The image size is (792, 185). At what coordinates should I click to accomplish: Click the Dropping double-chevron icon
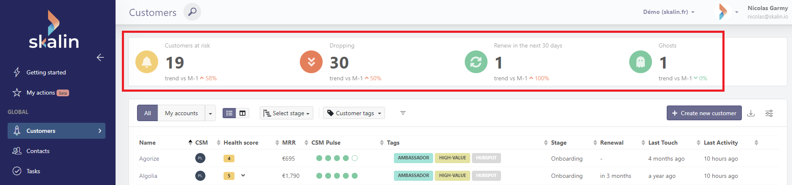[x=311, y=62]
